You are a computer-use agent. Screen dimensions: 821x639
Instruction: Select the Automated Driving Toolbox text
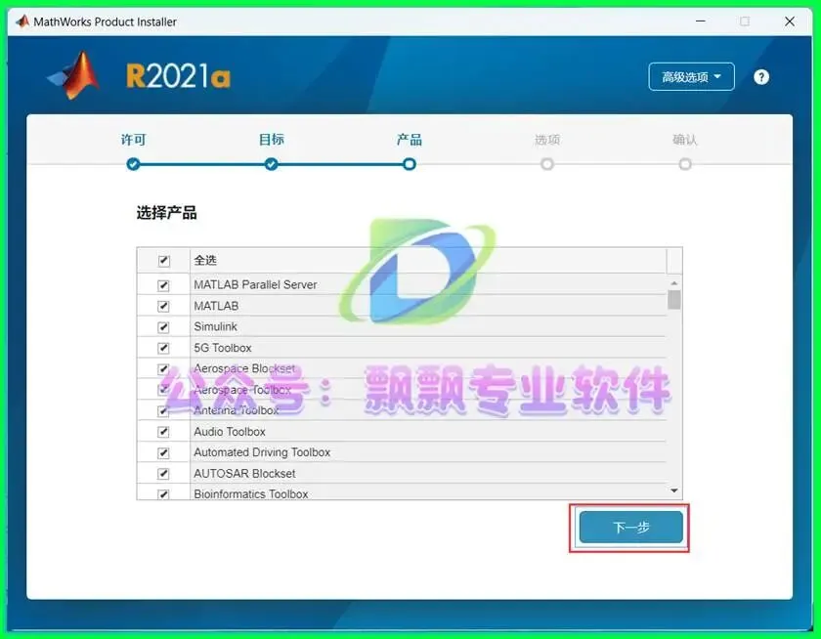[x=262, y=452]
